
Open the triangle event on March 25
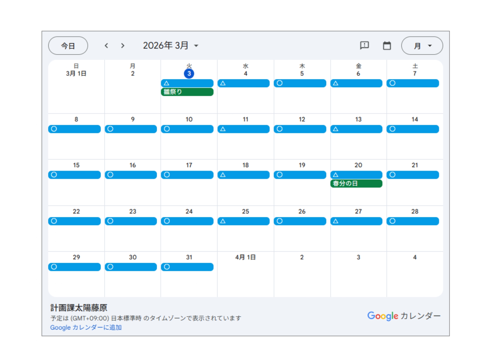coord(244,221)
